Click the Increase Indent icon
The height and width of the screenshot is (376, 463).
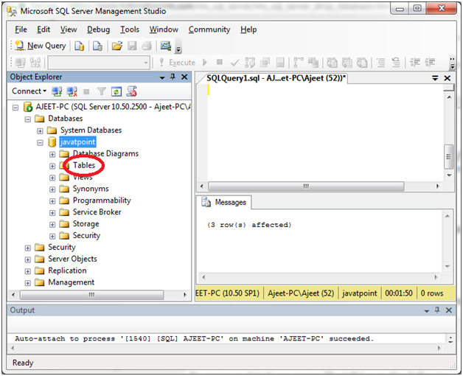point(430,63)
